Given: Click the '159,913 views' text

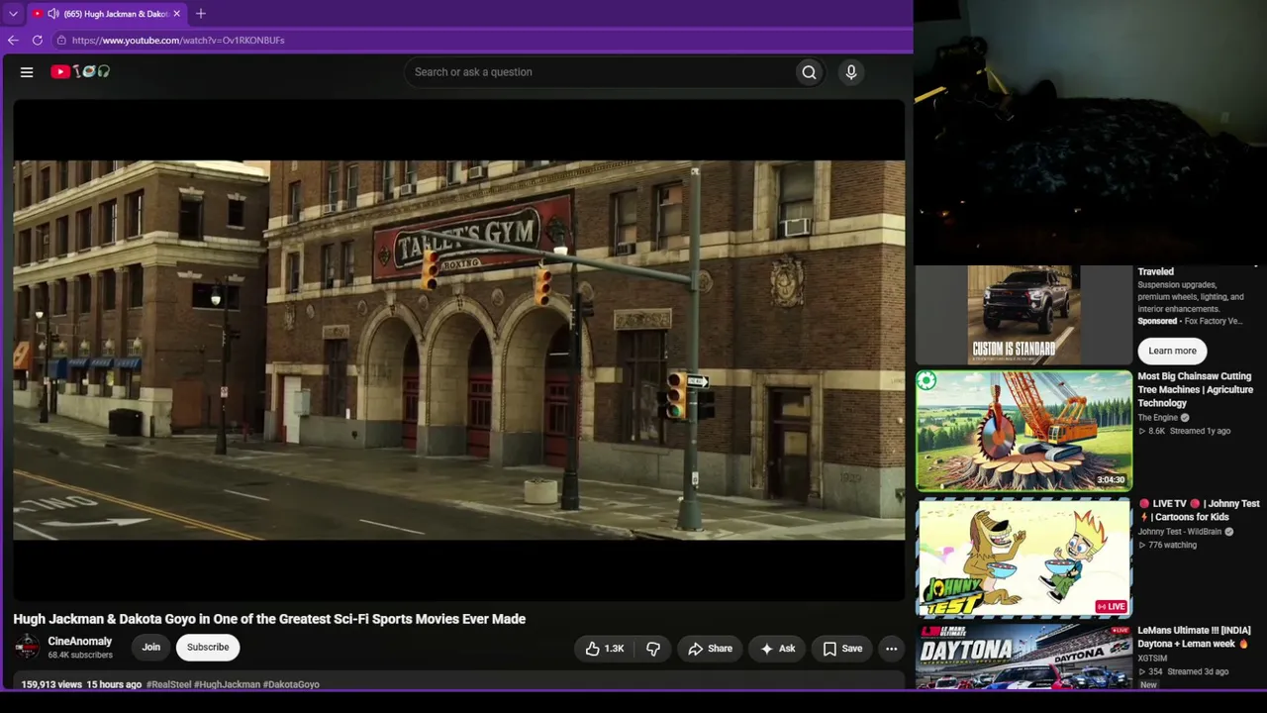Looking at the screenshot, I should (51, 684).
